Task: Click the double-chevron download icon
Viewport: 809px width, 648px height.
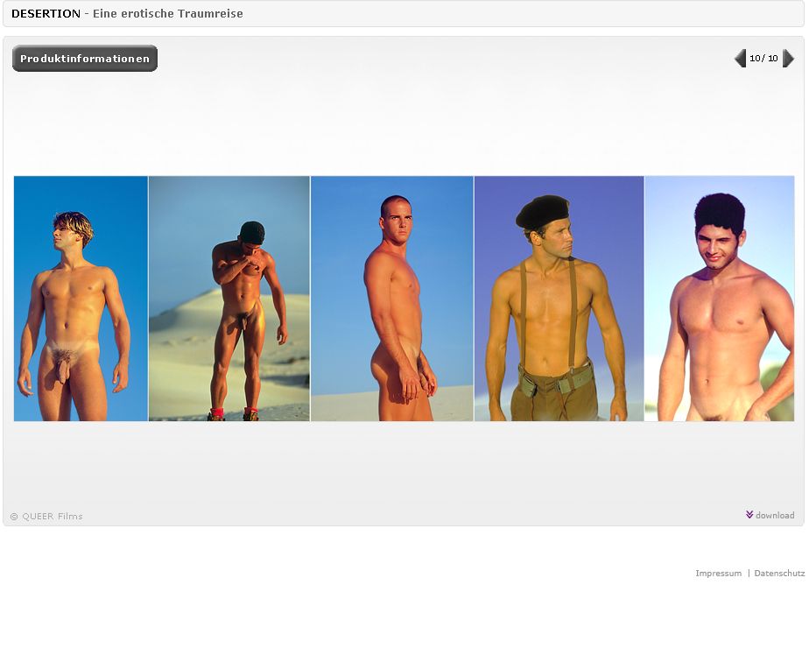Action: point(749,515)
